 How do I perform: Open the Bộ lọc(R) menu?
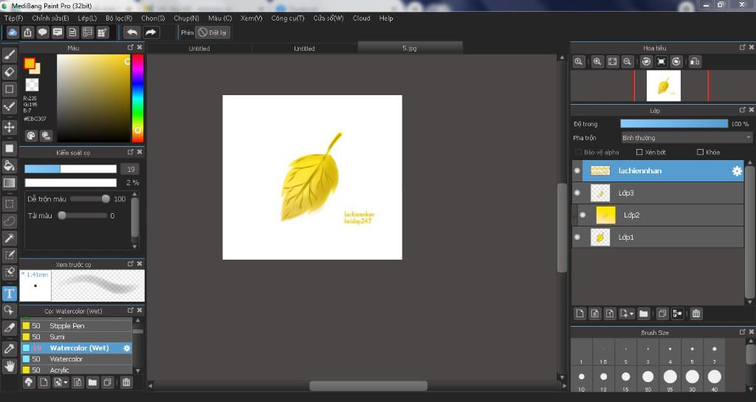[119, 18]
